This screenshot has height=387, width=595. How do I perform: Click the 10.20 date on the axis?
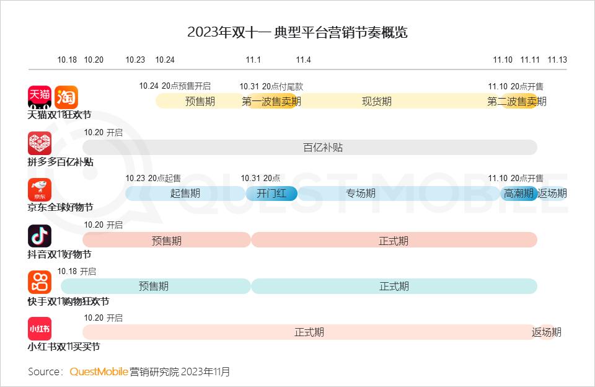click(94, 60)
